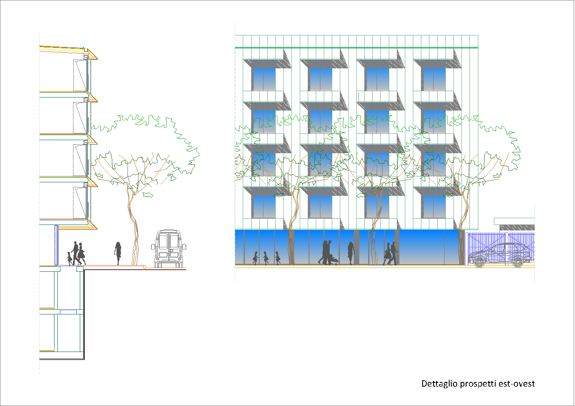Viewport: 575px width, 406px height.
Task: Click the family group silhouette under the overhang
Action: click(x=76, y=254)
